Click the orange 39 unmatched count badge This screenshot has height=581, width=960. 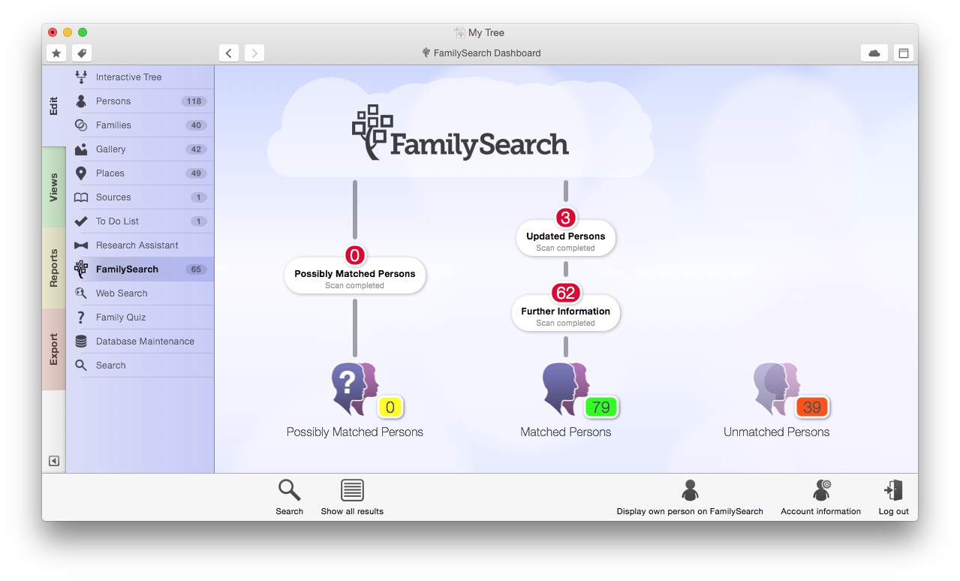[812, 408]
